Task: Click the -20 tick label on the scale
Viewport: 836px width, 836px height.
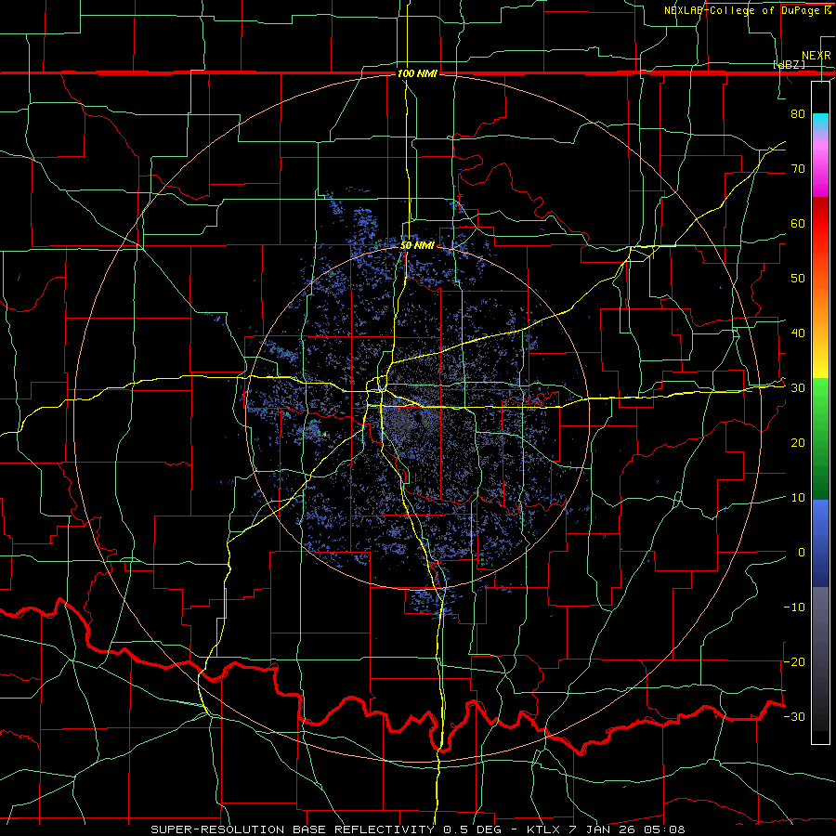Action: tap(794, 662)
